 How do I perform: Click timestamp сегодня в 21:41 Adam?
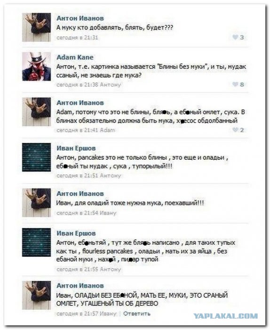(x=86, y=130)
